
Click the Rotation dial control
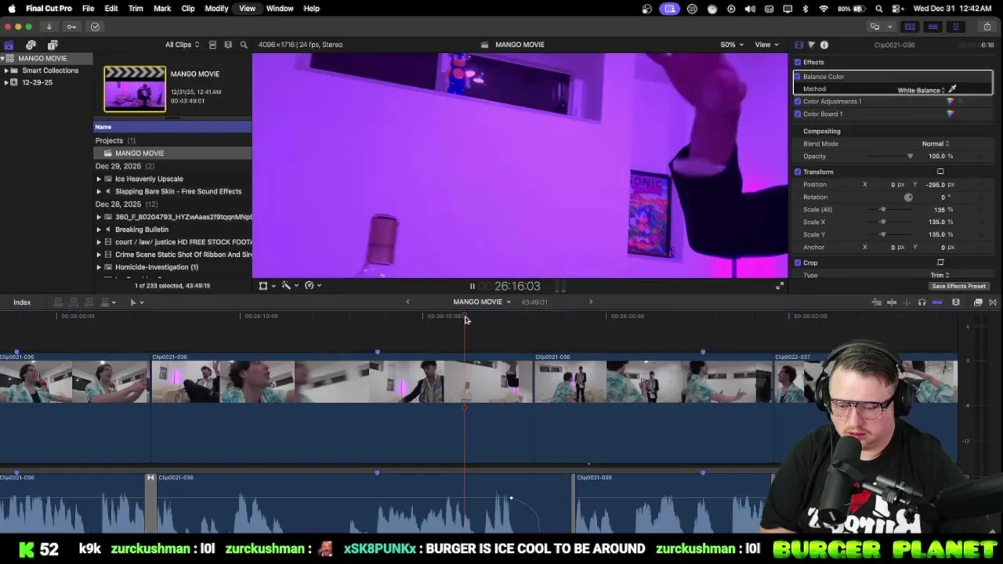908,197
